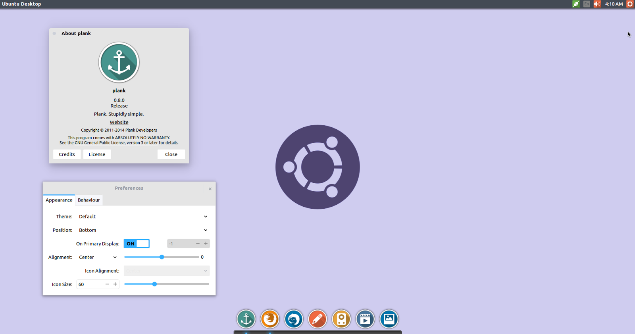This screenshot has width=635, height=334.
Task: Toggle the On Primary Display switch
Action: [137, 244]
